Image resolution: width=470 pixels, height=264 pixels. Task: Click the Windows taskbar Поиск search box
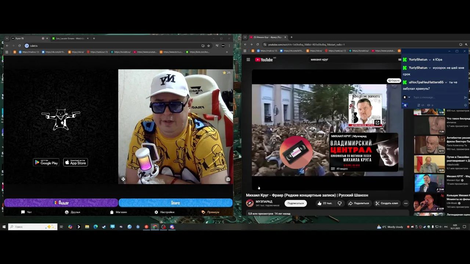coord(33,227)
